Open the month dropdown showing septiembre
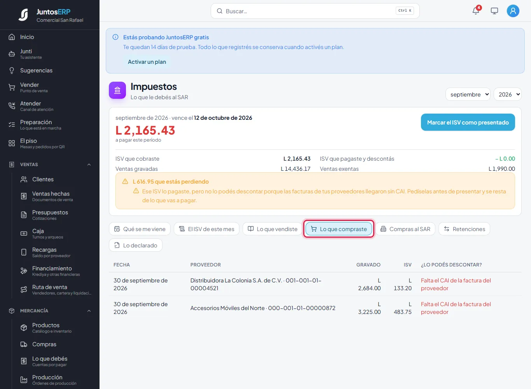Viewport: 531px width, 389px height. (x=468, y=94)
